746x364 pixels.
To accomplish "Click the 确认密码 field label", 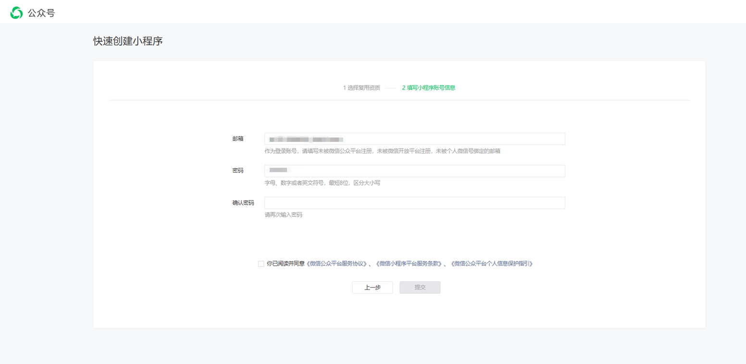I will click(243, 203).
